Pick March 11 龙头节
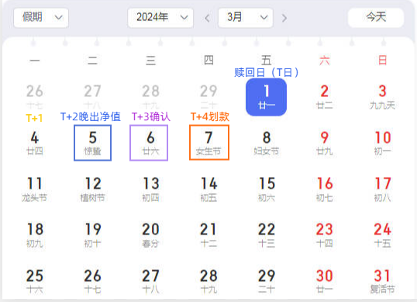Viewport: 417px width, 302px height. coord(35,189)
